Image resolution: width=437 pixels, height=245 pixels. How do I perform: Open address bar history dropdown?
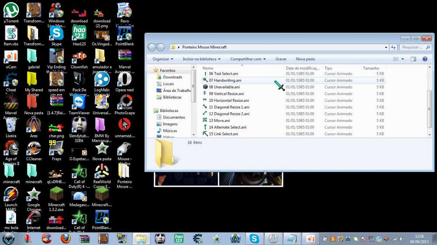(x=386, y=47)
